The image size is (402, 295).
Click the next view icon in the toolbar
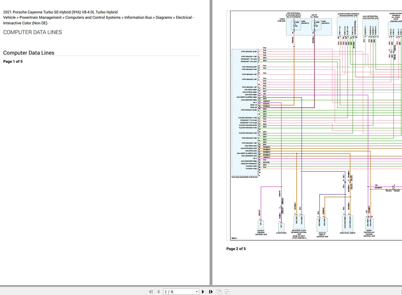227,292
